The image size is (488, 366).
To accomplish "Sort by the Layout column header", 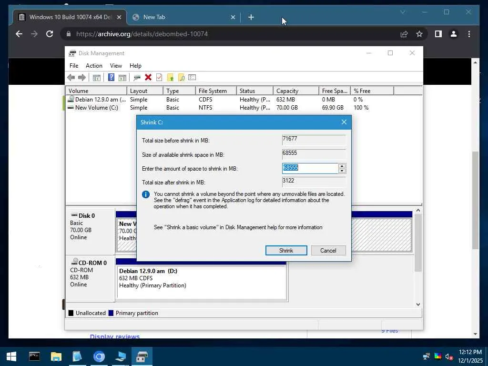I will coord(145,91).
